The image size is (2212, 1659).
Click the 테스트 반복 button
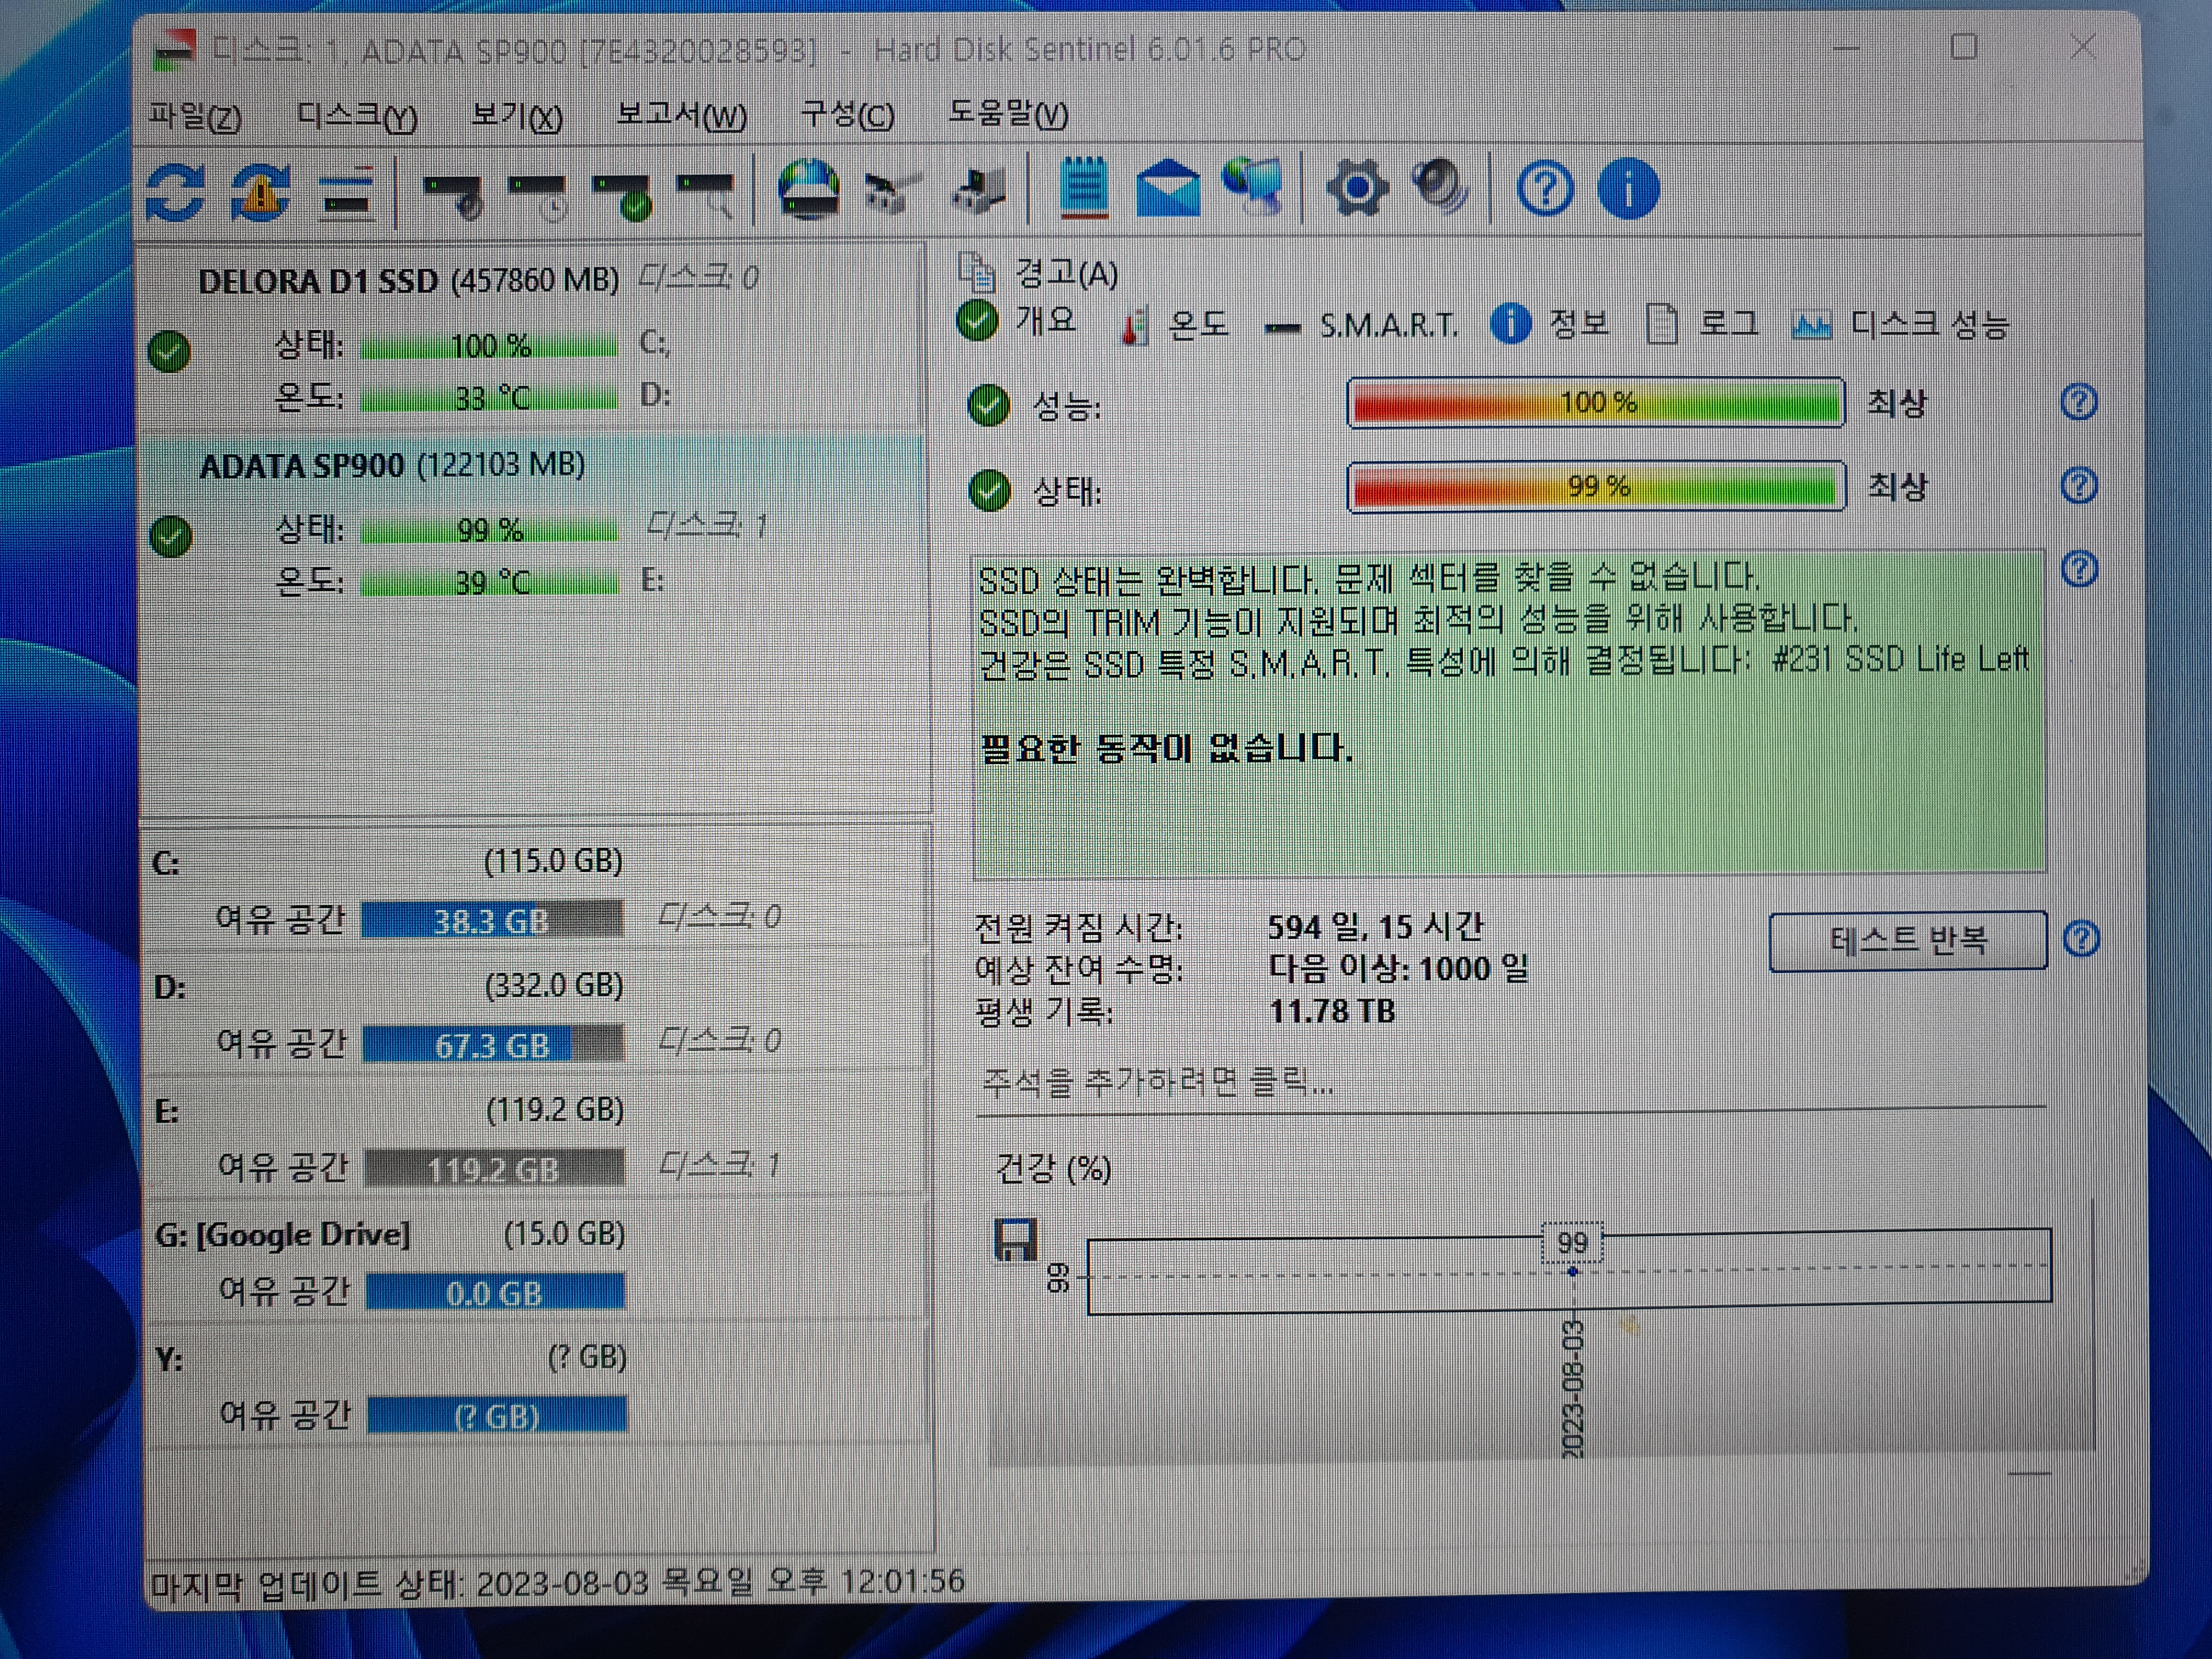pos(1908,940)
